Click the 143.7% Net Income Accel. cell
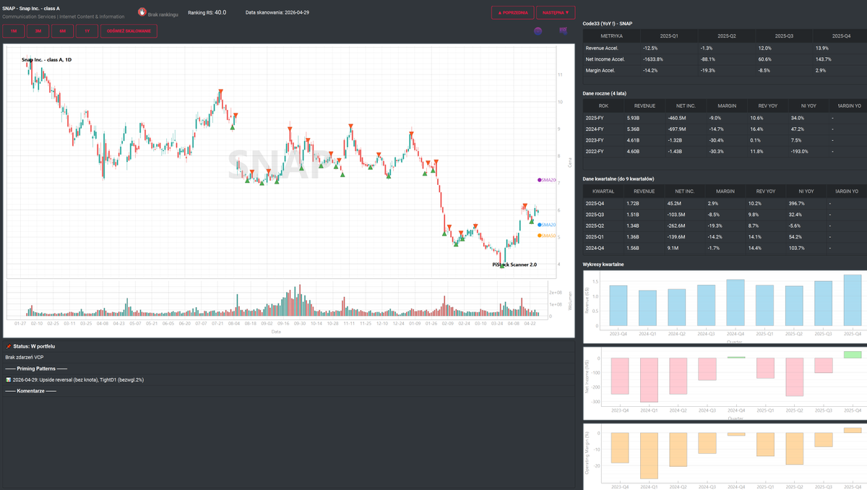 pos(823,59)
